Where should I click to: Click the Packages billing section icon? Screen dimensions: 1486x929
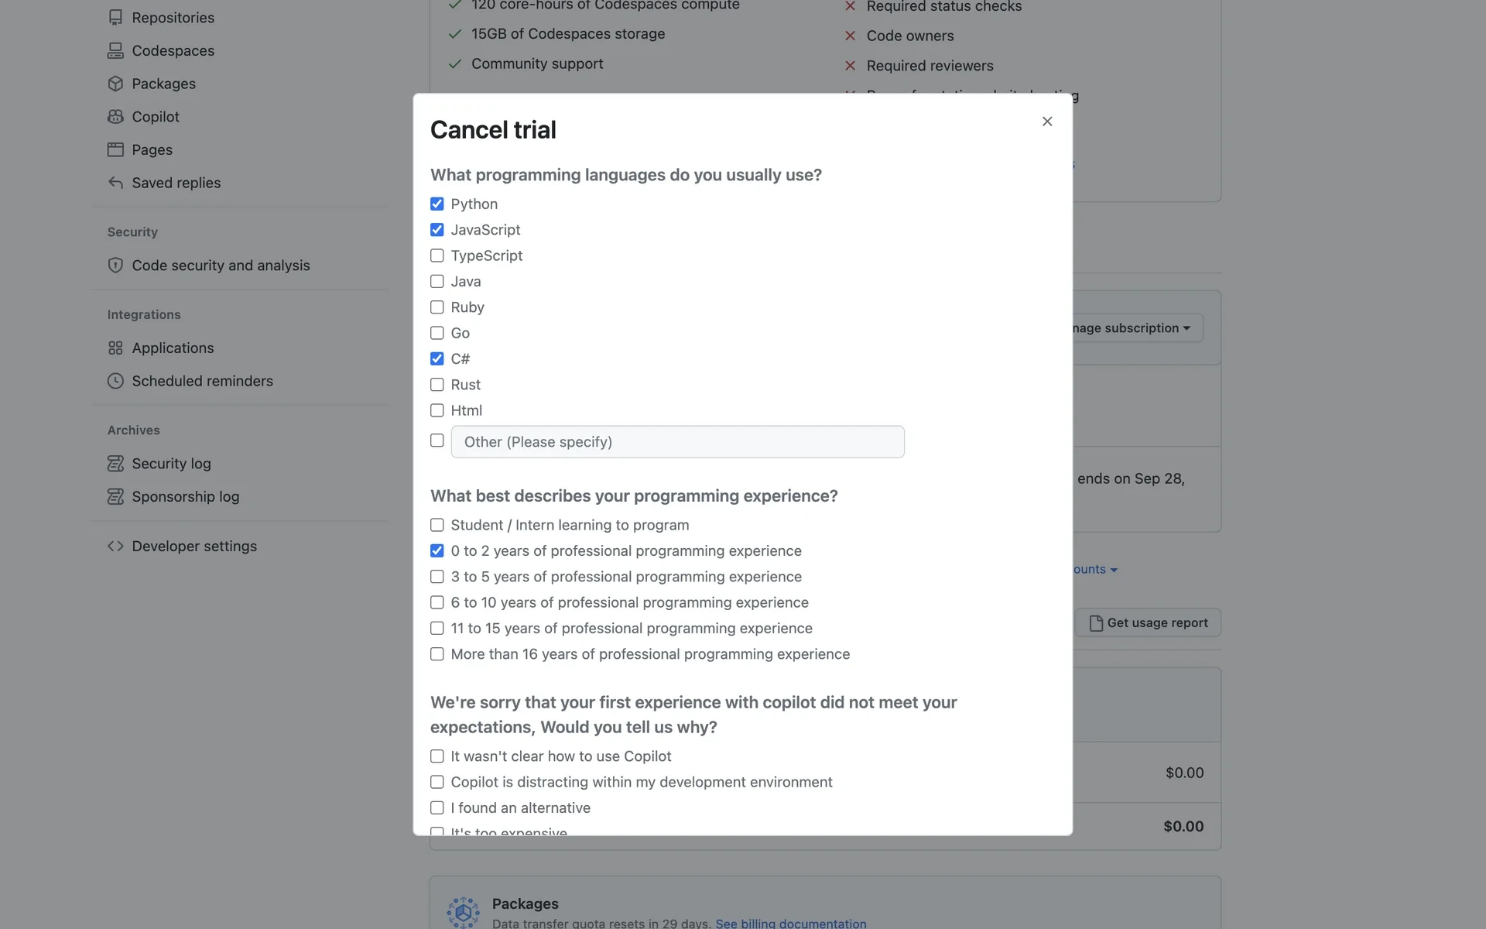[463, 913]
